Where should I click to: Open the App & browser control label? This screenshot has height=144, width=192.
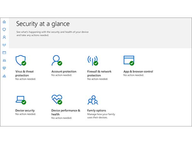138,72
